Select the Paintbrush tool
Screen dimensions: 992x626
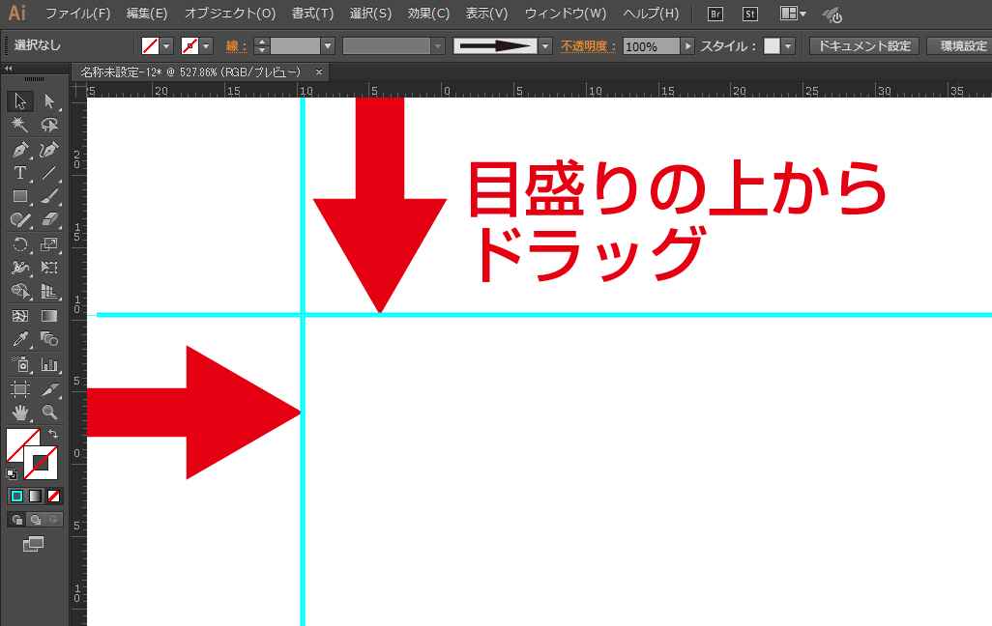click(48, 196)
